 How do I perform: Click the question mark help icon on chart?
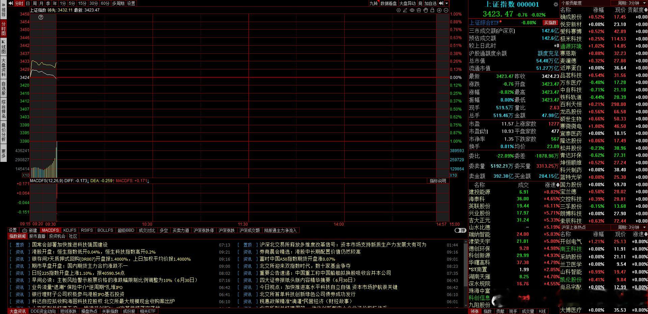tap(41, 17)
